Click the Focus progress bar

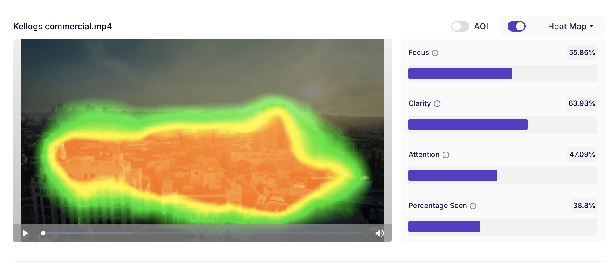(503, 74)
